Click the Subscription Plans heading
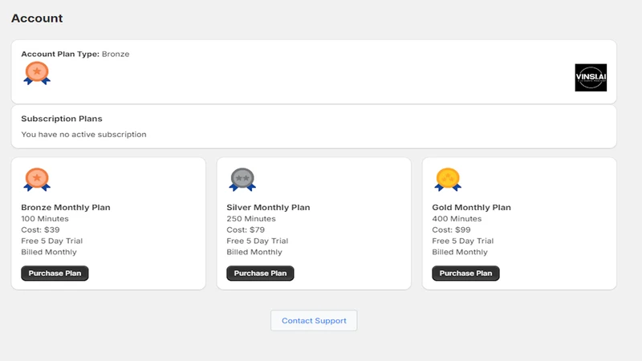The image size is (642, 361). click(x=62, y=119)
